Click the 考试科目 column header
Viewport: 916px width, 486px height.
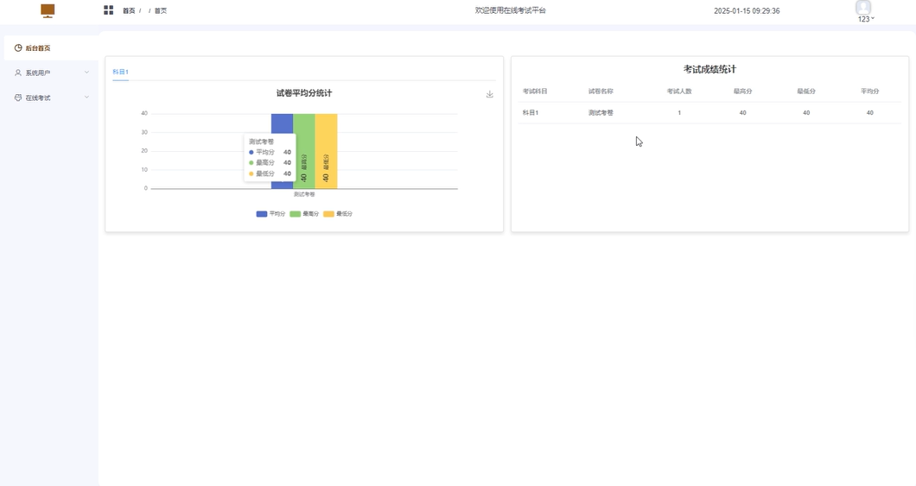535,92
